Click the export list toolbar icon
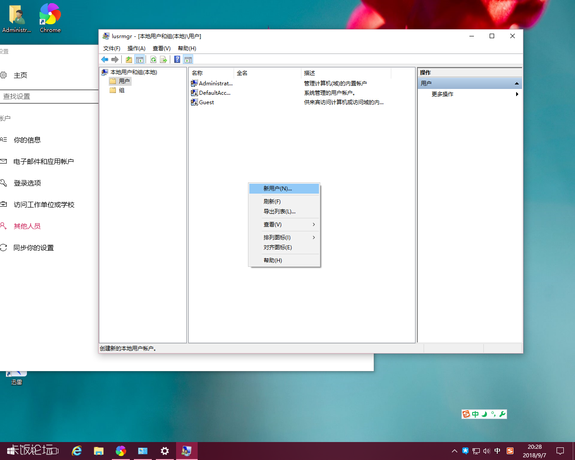Screen dimensions: 575x460 [164, 59]
